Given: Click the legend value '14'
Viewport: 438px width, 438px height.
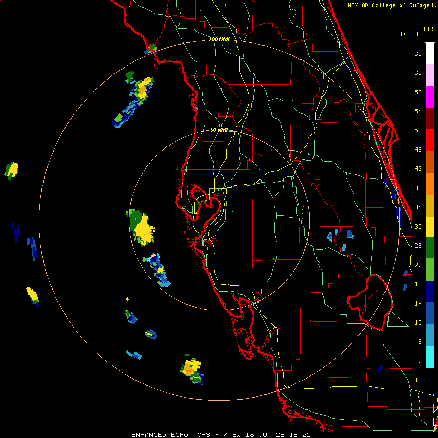Looking at the screenshot, I should [x=418, y=303].
